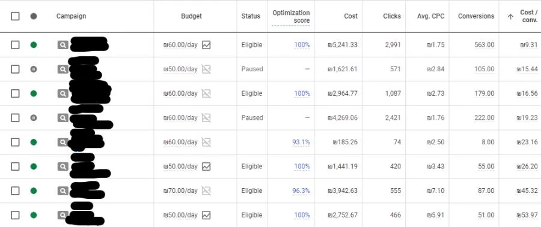
Task: Click the ascending sort arrow beside Cost / conv.
Action: pos(510,17)
